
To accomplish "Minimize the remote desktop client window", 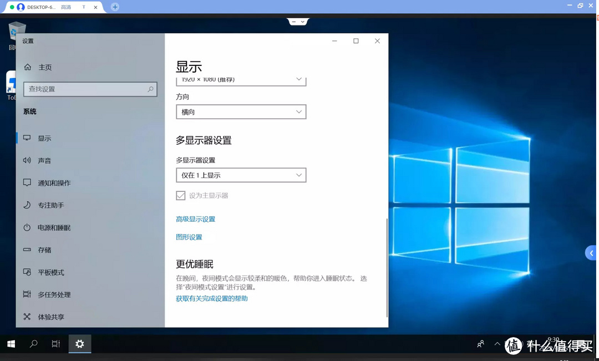I will point(570,6).
